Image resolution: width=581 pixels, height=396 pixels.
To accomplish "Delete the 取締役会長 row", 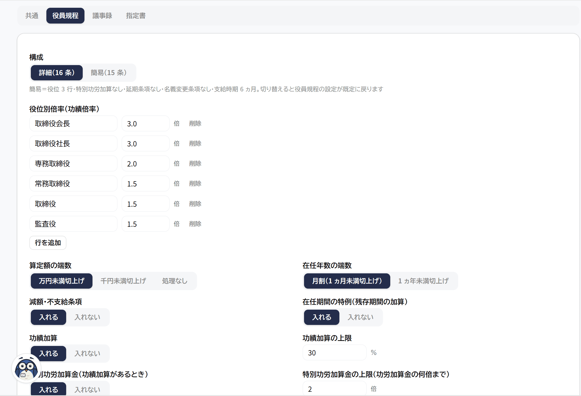I will click(x=195, y=124).
